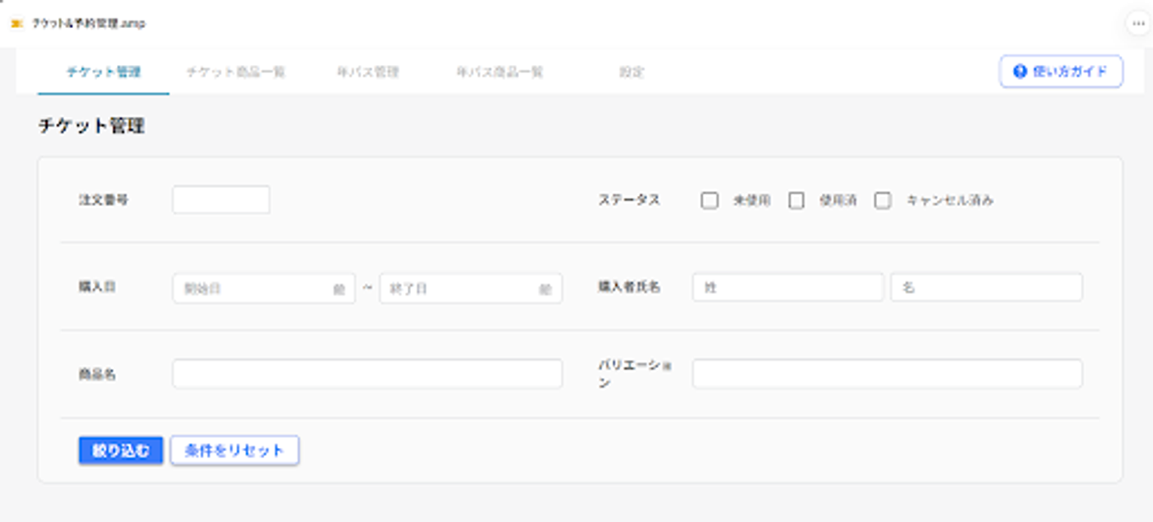The image size is (1153, 522).
Task: Click the 商品名 input field
Action: click(367, 374)
